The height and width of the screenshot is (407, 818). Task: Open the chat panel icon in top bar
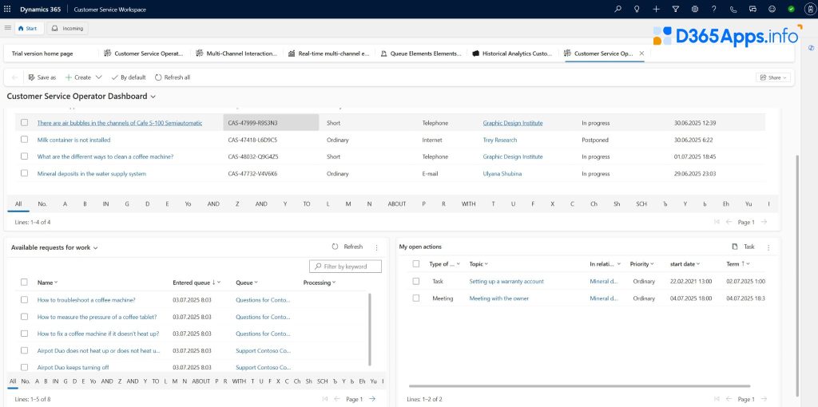click(x=752, y=9)
